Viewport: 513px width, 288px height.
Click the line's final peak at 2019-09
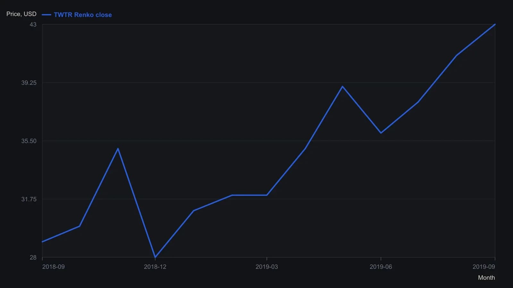[495, 24]
